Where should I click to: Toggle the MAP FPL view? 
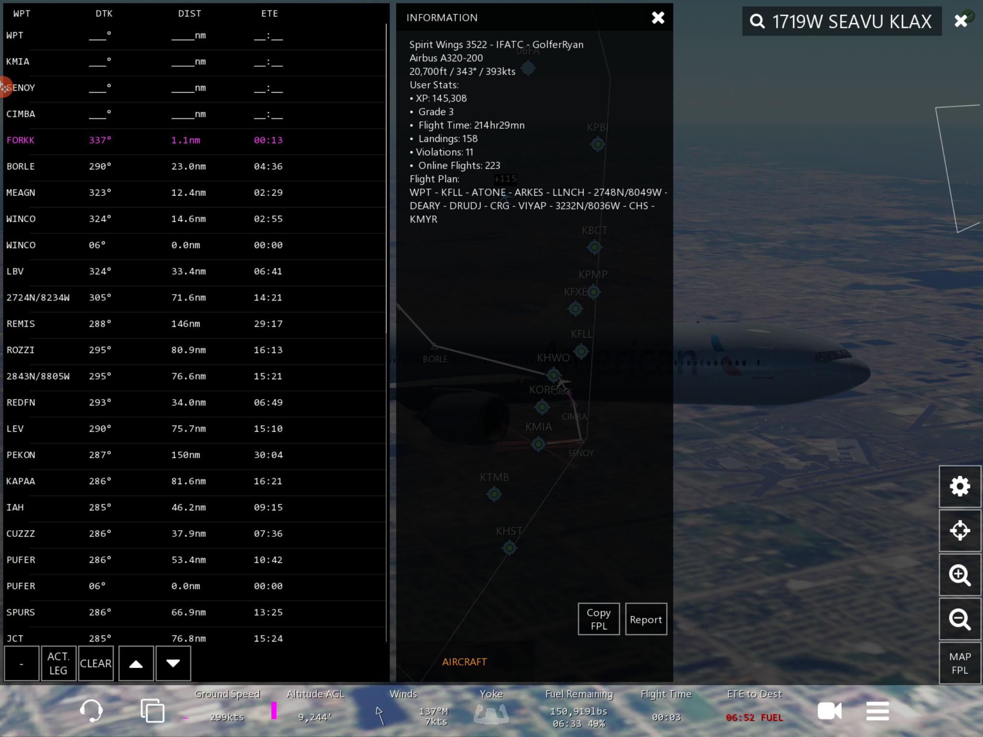(959, 663)
